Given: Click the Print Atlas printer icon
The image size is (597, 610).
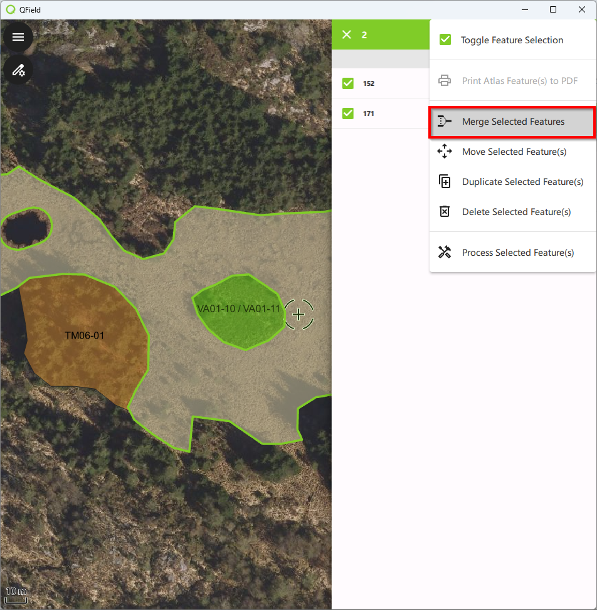Looking at the screenshot, I should (x=445, y=81).
